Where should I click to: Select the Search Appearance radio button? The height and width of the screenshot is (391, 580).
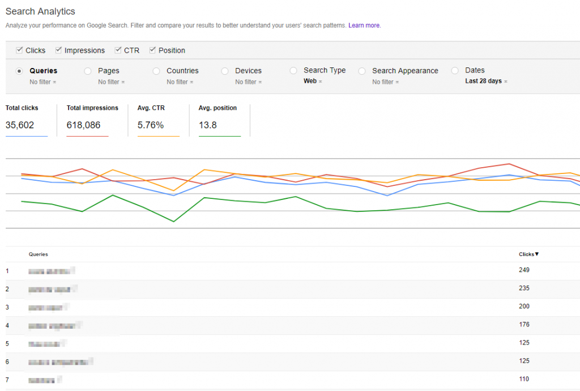click(362, 71)
